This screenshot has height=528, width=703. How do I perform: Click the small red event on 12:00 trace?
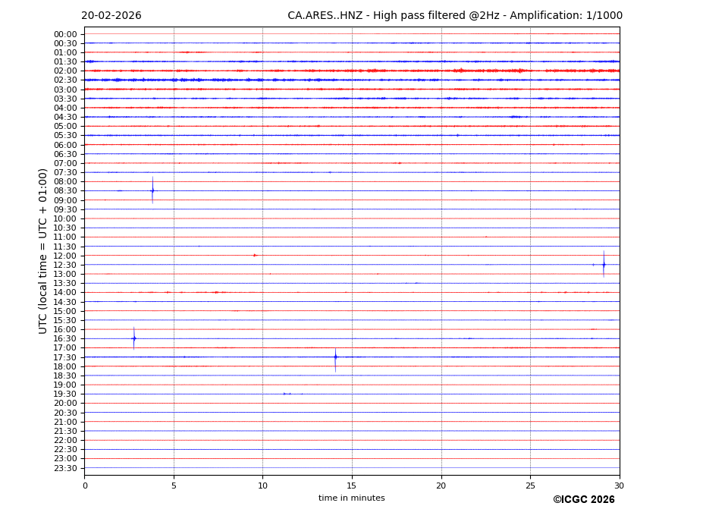click(255, 256)
